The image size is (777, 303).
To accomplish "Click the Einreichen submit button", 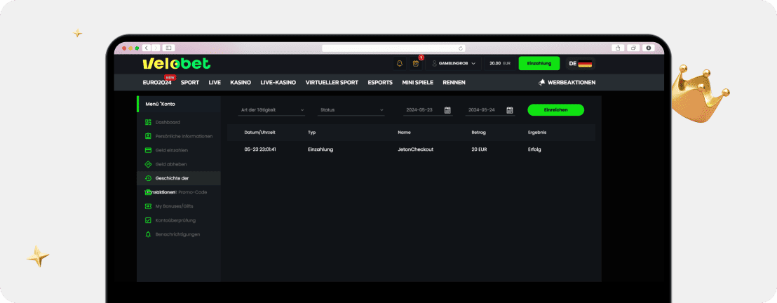I will [x=555, y=110].
